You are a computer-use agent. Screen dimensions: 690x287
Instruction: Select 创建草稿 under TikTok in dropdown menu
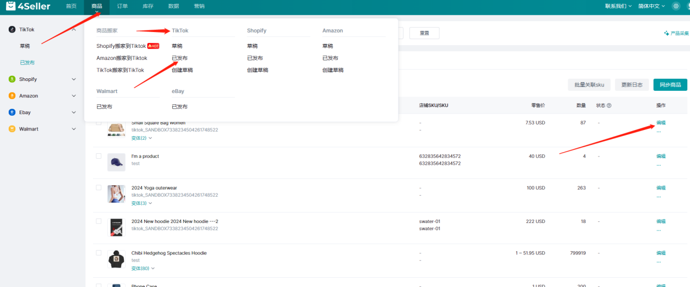[182, 70]
